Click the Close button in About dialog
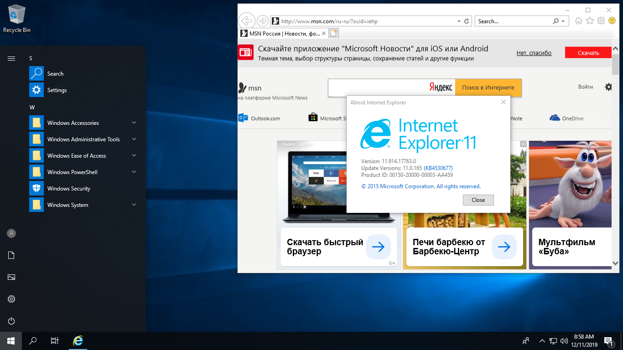This screenshot has width=623, height=350. click(478, 200)
